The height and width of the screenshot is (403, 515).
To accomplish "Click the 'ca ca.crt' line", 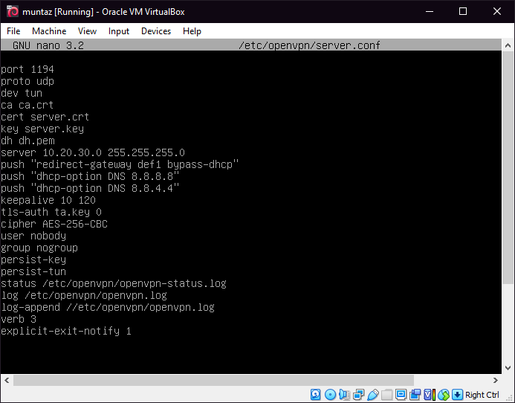I will [x=27, y=105].
